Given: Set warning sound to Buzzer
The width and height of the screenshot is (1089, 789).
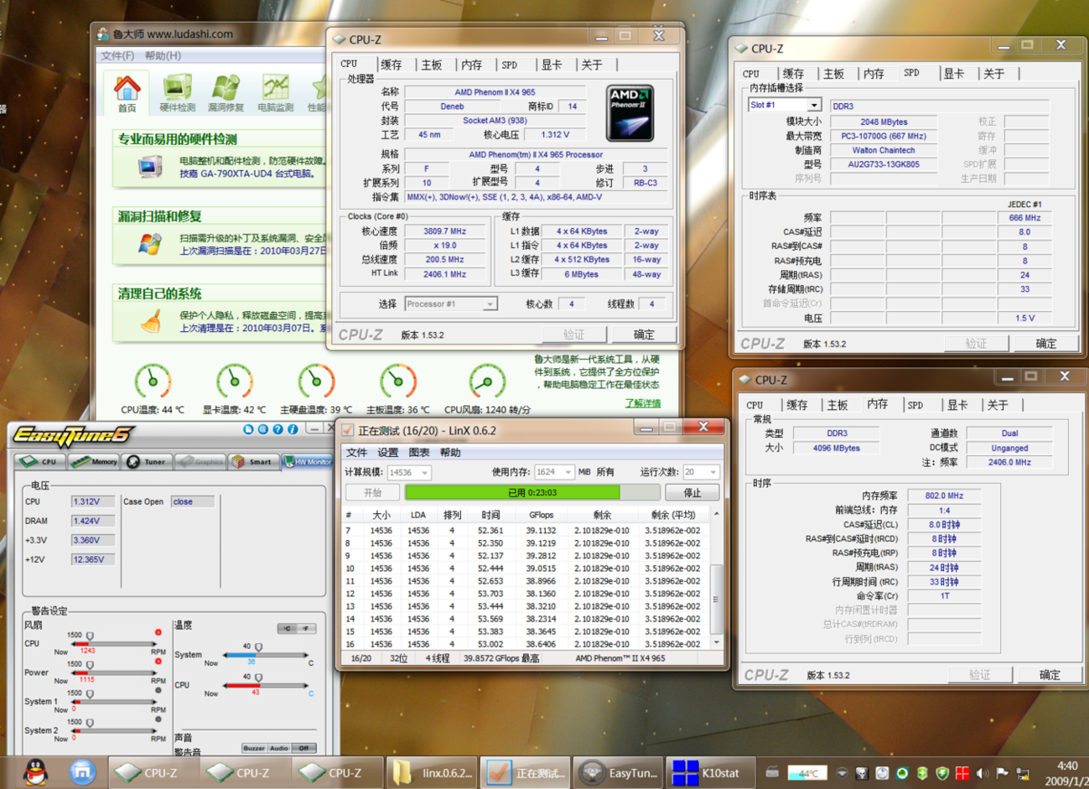Looking at the screenshot, I should [253, 748].
